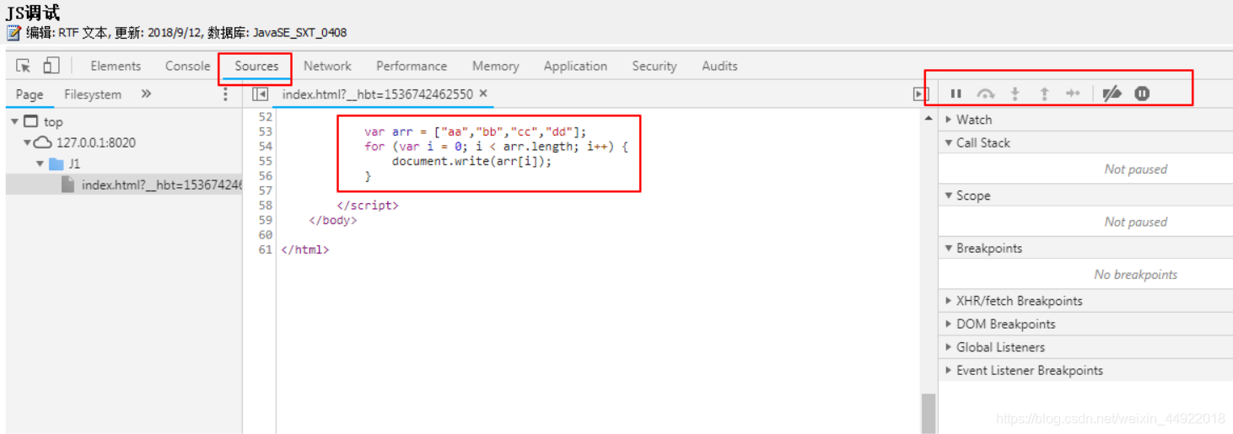Select the inspect element picker icon
The image size is (1233, 434).
24,66
